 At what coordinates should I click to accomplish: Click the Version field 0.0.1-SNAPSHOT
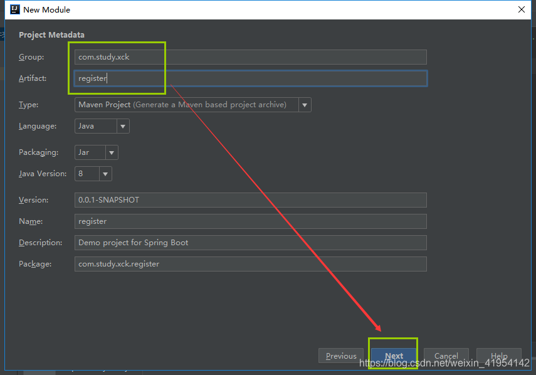[251, 200]
